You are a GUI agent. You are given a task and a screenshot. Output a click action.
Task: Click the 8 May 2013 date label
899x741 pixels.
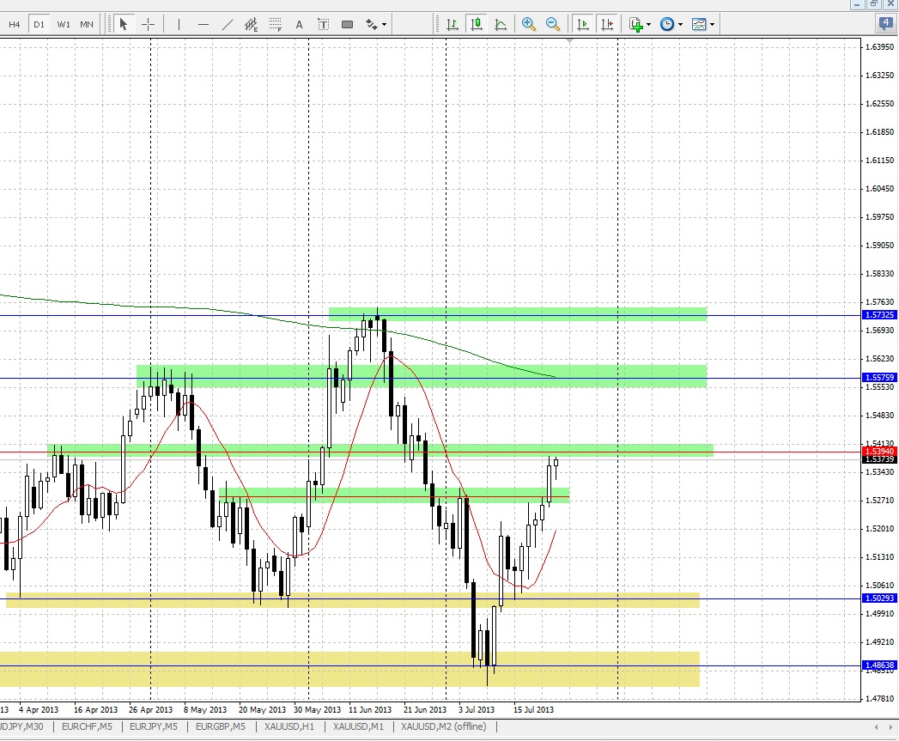tap(205, 709)
